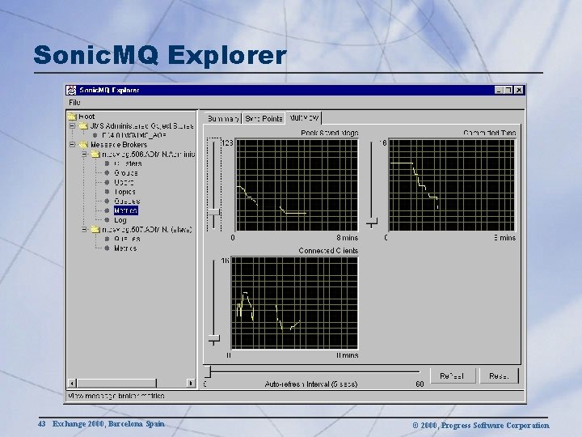Click the Peak Saved Msgs chart
The image size is (582, 437).
[297, 185]
